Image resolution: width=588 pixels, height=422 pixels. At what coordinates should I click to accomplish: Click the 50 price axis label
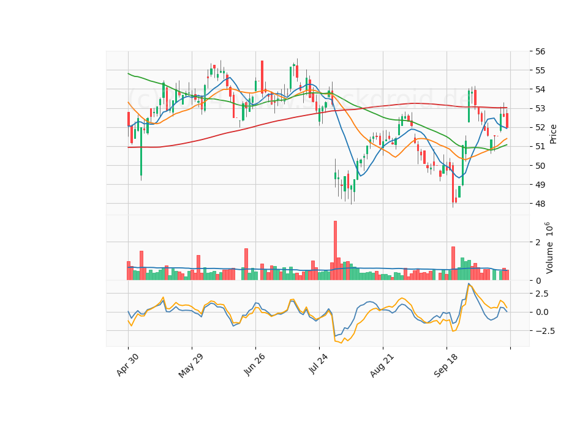540,166
